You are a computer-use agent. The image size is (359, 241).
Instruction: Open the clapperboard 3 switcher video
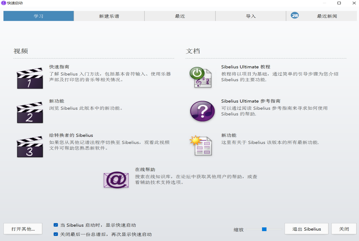30,147
